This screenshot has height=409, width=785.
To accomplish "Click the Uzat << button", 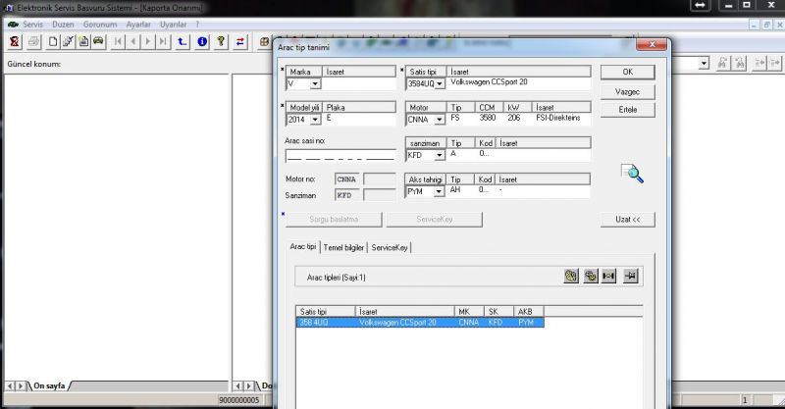I will coord(628,220).
